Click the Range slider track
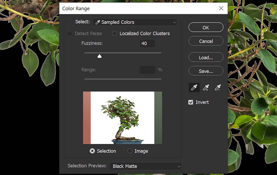Screen dimensions: 277x175 click(x=123, y=79)
